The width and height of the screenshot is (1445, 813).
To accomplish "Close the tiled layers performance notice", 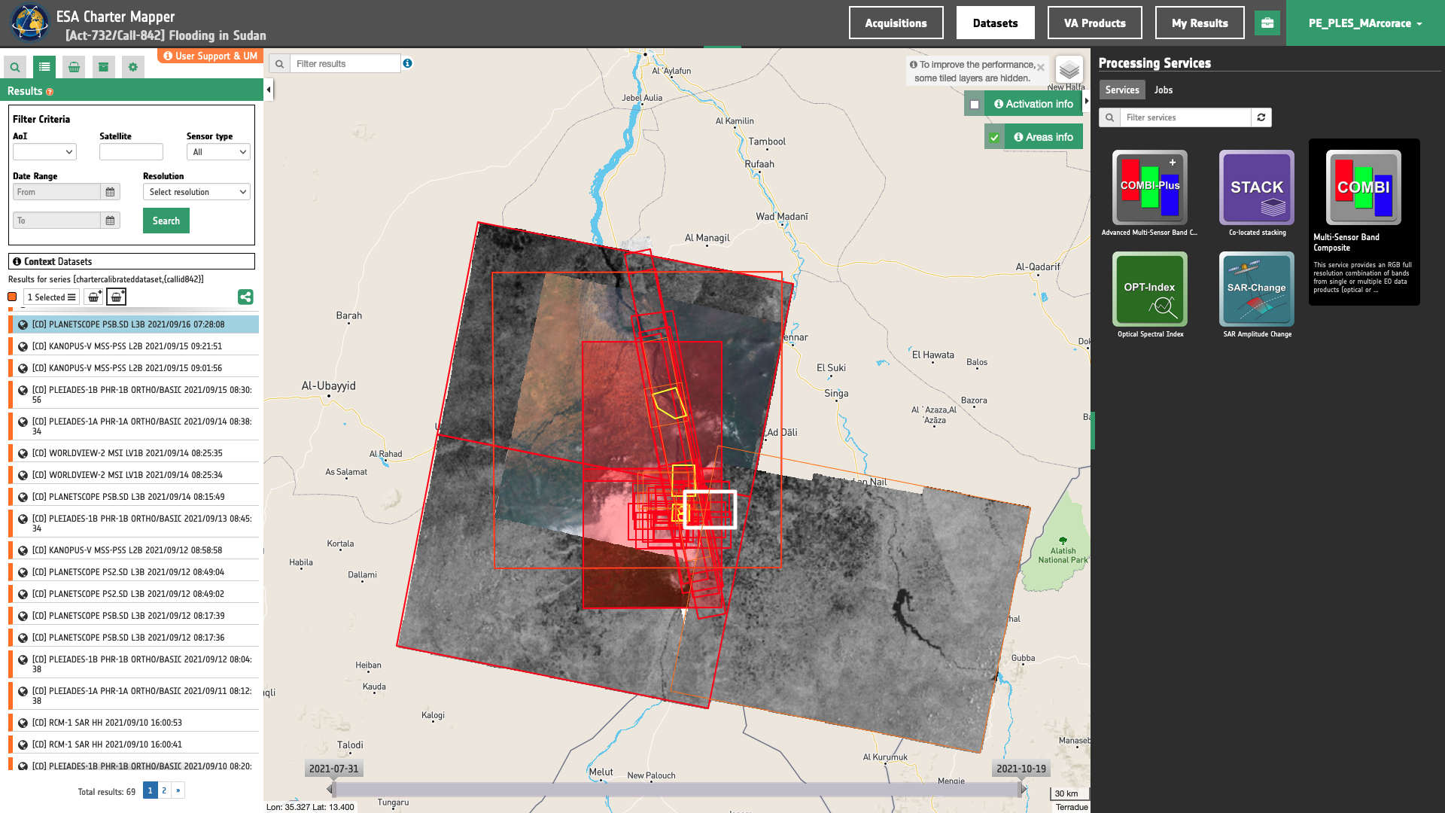I will click(x=1041, y=68).
